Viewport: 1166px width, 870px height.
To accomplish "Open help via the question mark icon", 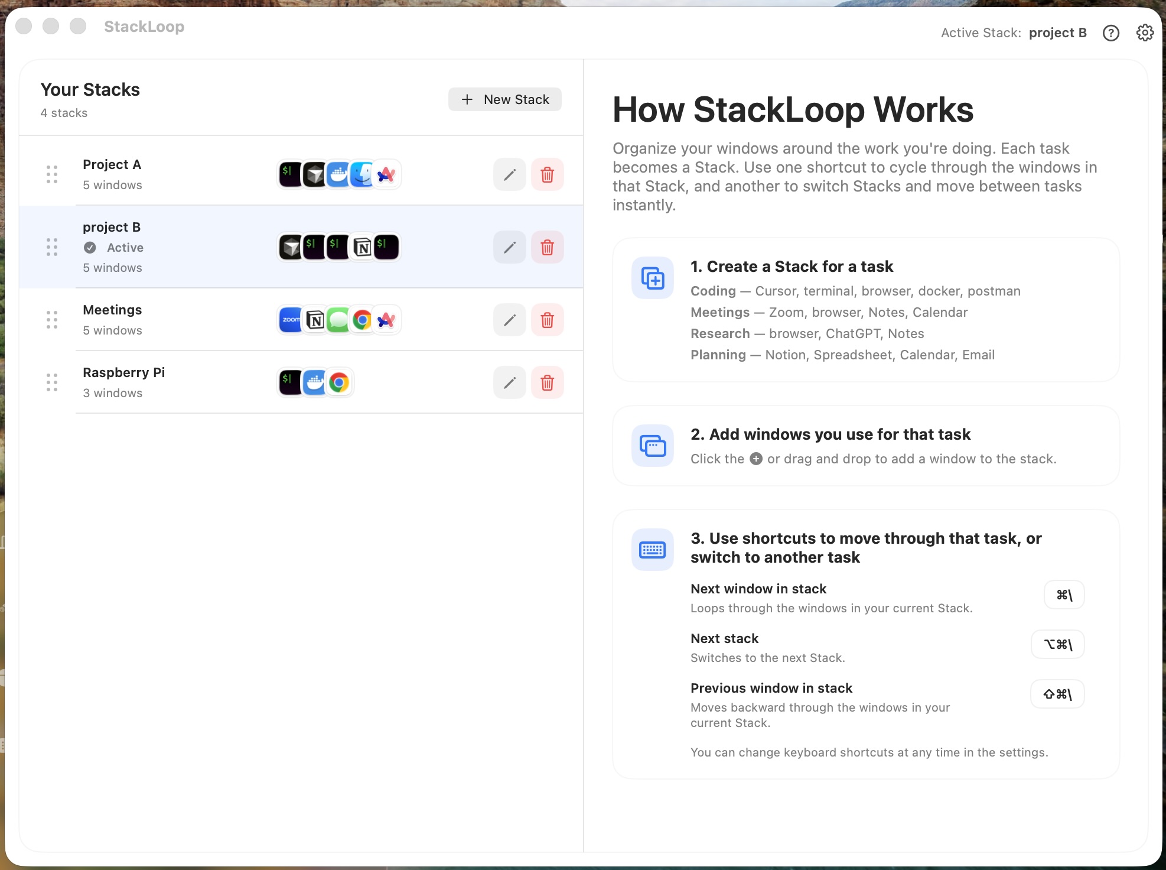I will [x=1111, y=33].
